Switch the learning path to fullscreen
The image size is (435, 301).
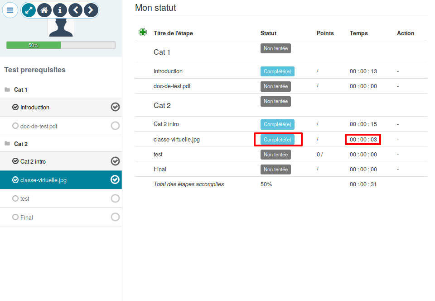(28, 10)
